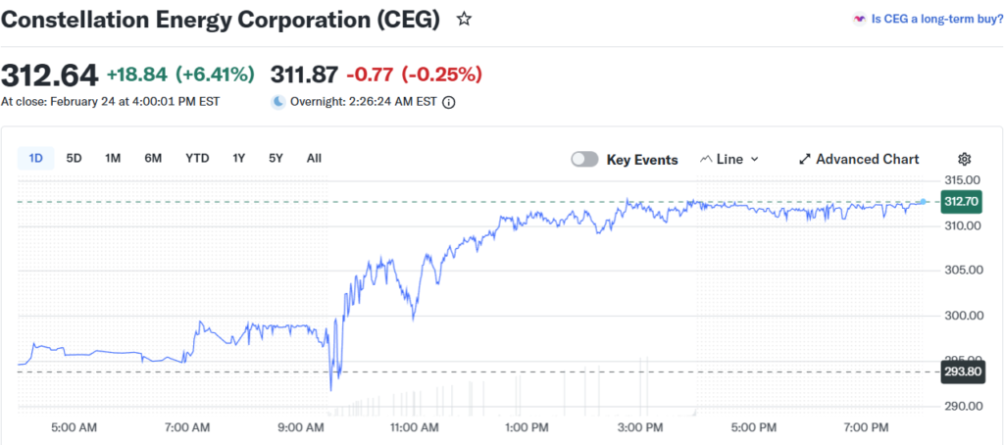
Task: Expand the Line chart type dropdown
Action: 730,159
